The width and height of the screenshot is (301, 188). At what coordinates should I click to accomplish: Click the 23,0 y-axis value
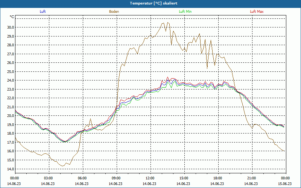11,89
